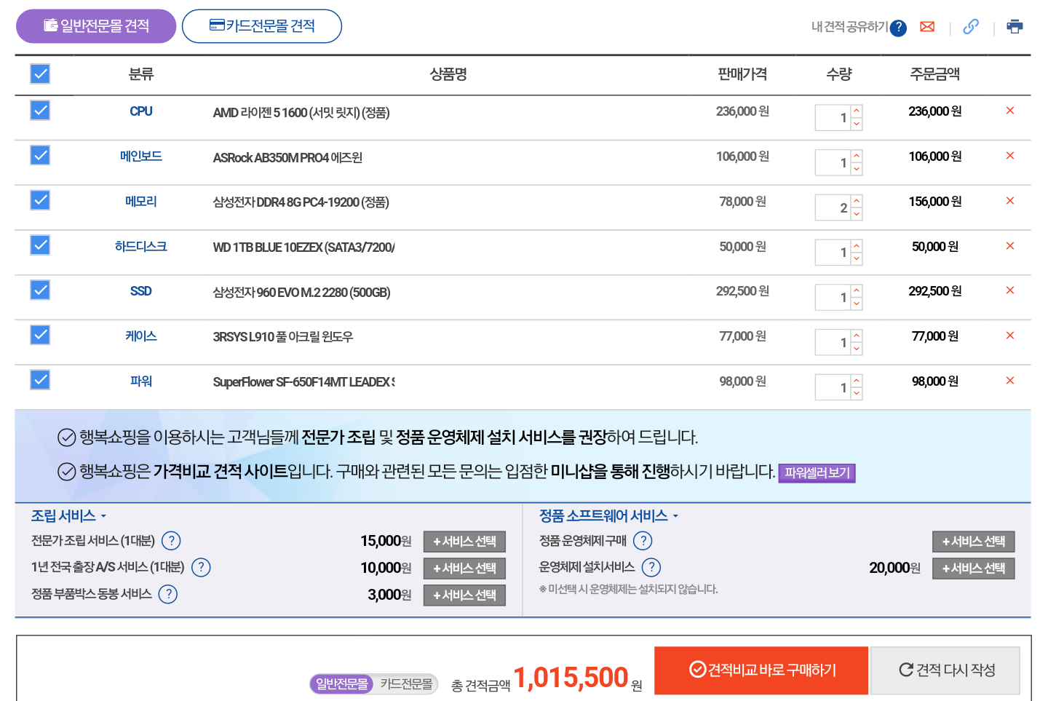The height and width of the screenshot is (701, 1048).
Task: Click the 메인보드 quantity input field
Action: (833, 162)
